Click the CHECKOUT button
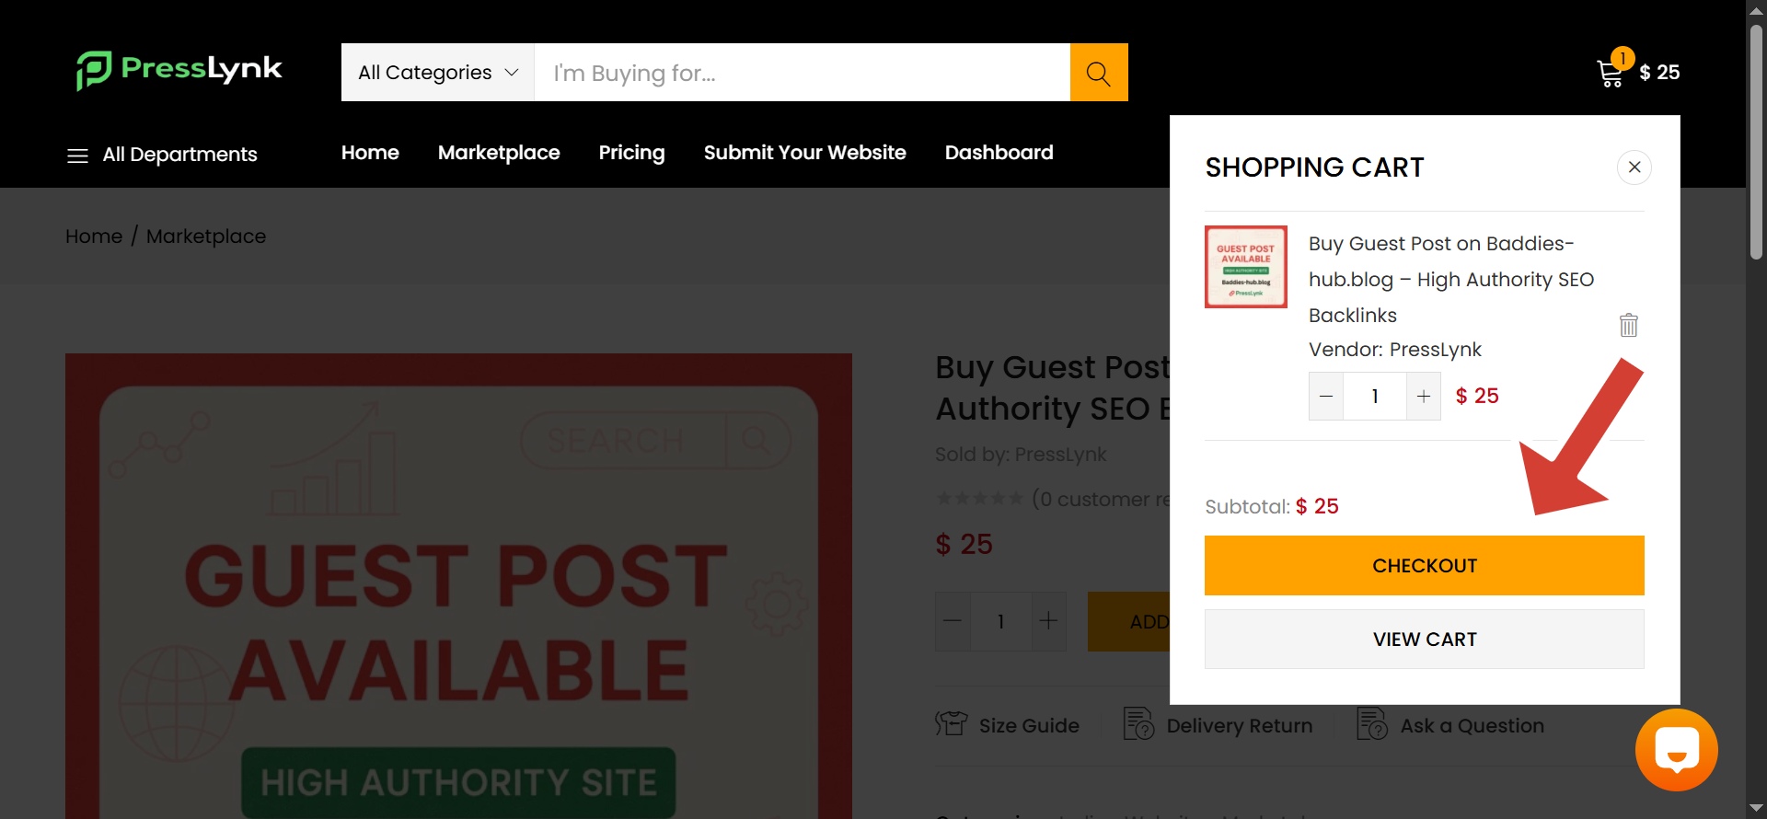Screen dimensions: 1767x819 (x=1425, y=566)
